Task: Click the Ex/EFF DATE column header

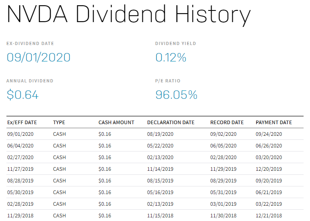Action: [x=22, y=123]
